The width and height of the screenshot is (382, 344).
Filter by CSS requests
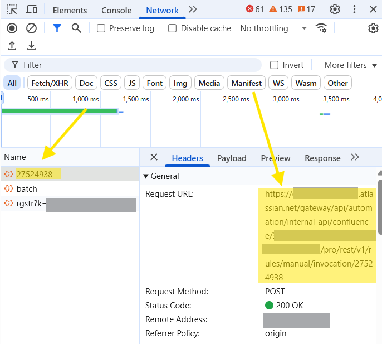[111, 83]
